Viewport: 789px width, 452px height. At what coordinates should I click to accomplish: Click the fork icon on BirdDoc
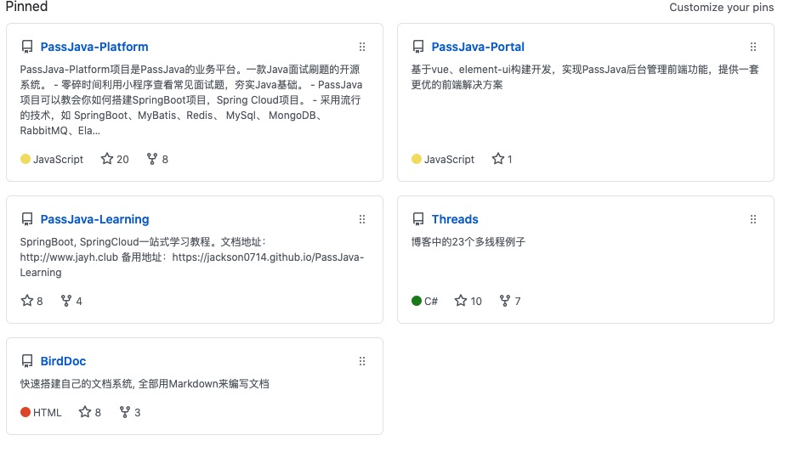click(x=125, y=412)
